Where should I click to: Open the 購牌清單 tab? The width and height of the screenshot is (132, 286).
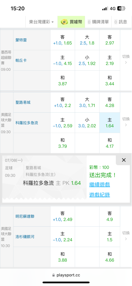(98, 22)
